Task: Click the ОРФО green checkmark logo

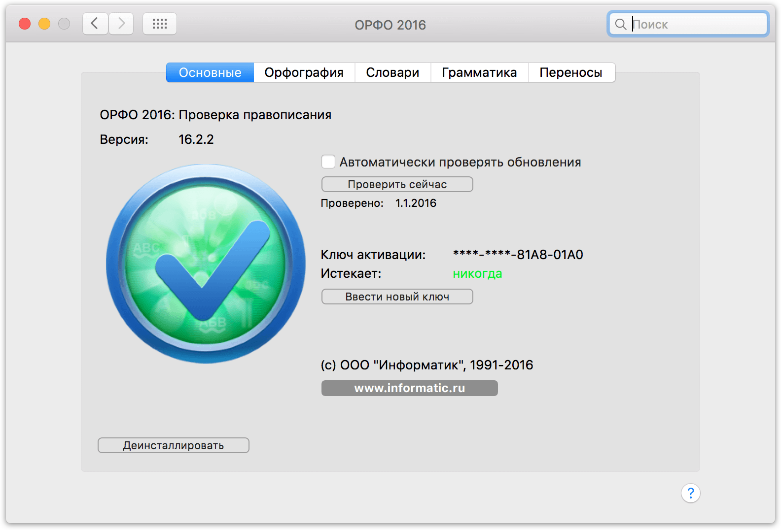Action: coord(206,264)
